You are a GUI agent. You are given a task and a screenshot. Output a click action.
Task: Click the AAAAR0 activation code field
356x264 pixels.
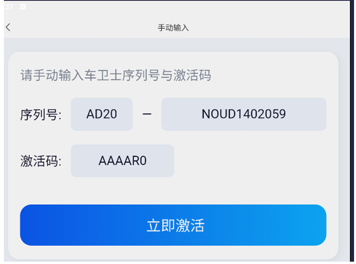[x=122, y=161]
